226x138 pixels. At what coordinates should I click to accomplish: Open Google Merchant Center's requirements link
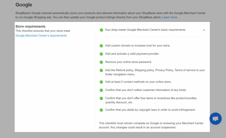(41, 36)
